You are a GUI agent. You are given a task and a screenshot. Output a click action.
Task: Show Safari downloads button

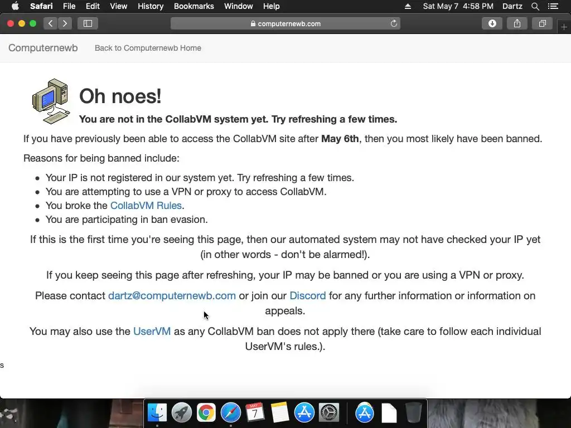[x=492, y=23]
